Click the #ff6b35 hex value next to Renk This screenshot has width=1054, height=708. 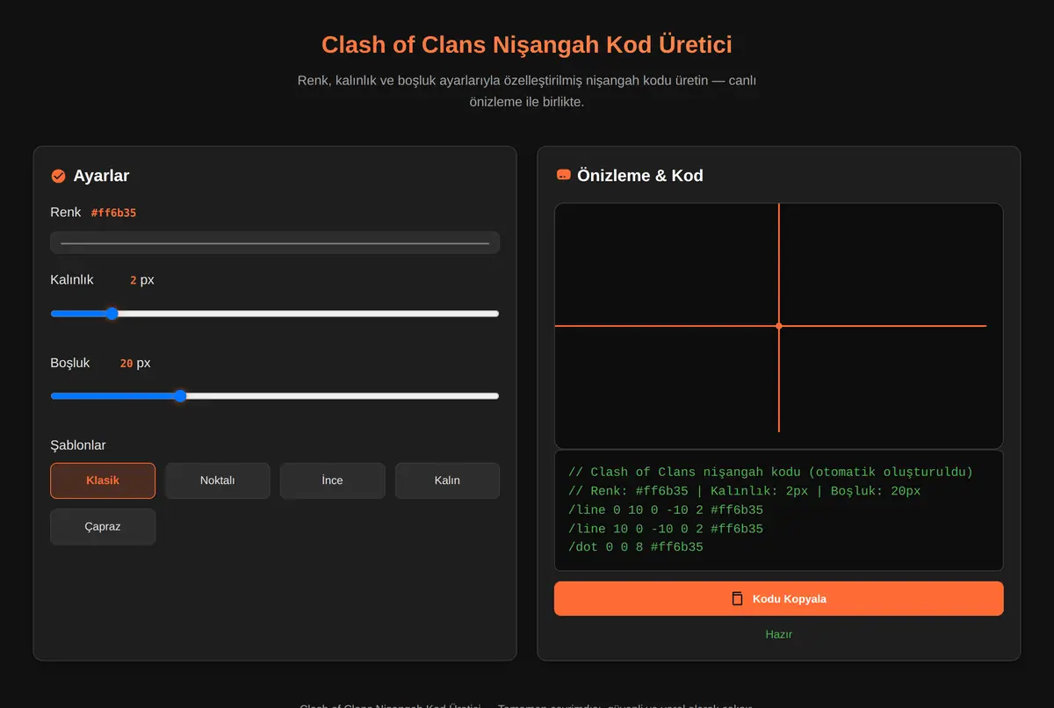click(114, 213)
